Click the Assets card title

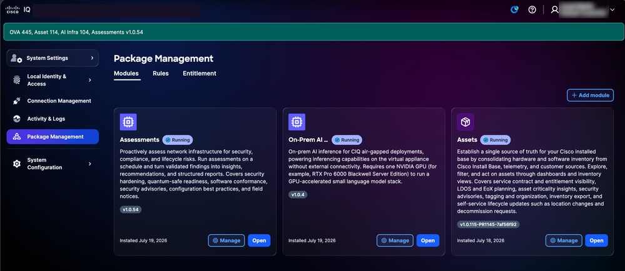pos(467,140)
